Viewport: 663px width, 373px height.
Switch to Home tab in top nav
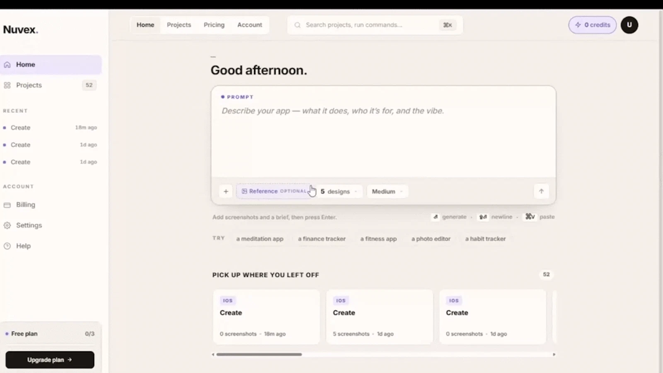(x=145, y=25)
